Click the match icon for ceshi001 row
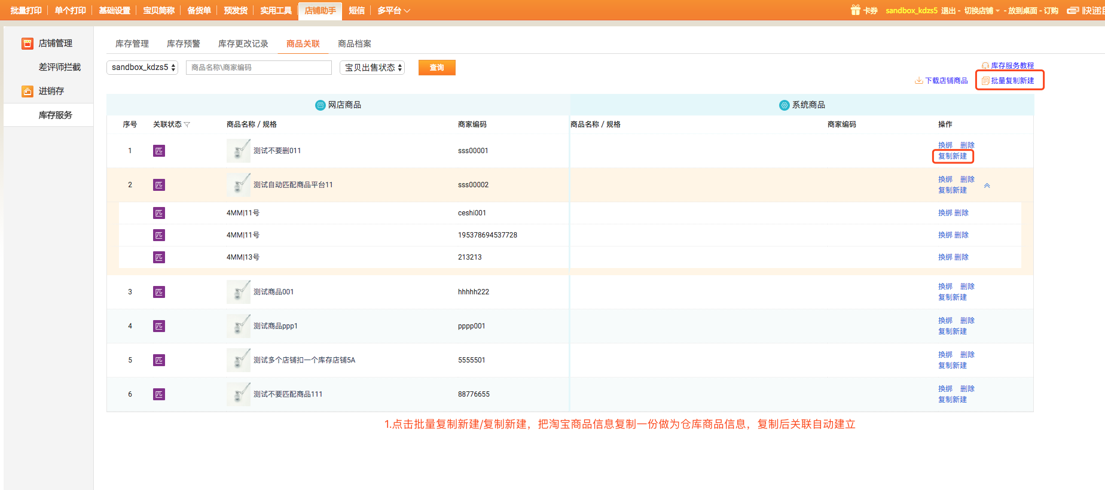This screenshot has width=1105, height=490. coord(158,213)
